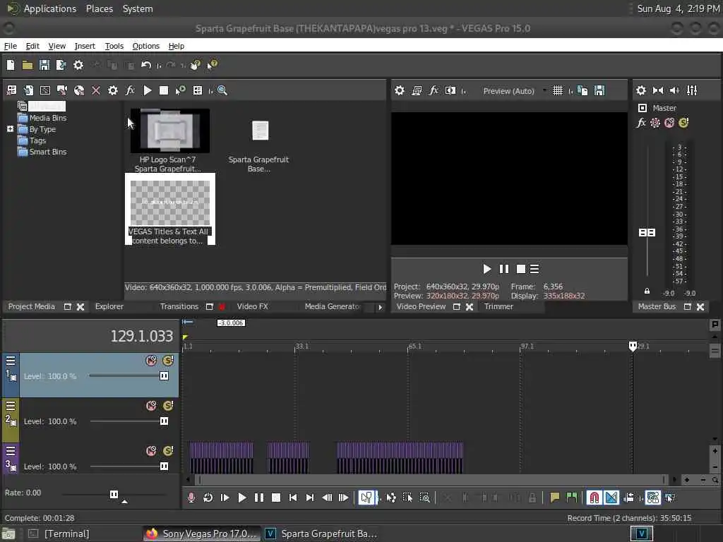Mute the Master bus
723x542 pixels.
(669, 123)
